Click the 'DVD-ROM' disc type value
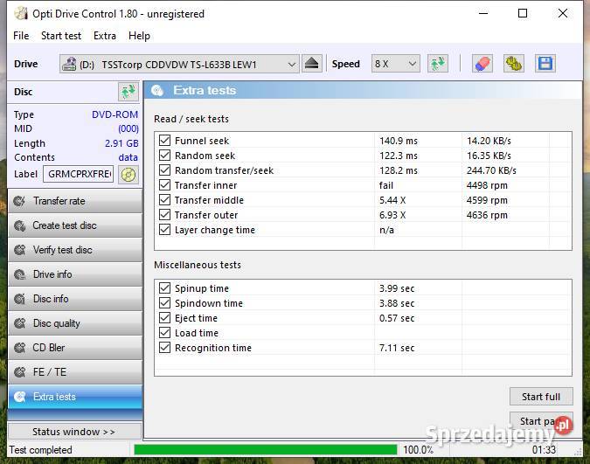This screenshot has width=590, height=464. pyautogui.click(x=115, y=114)
